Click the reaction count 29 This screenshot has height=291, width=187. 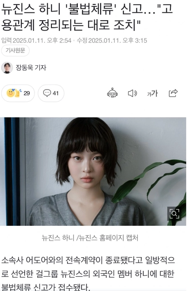pos(27,93)
